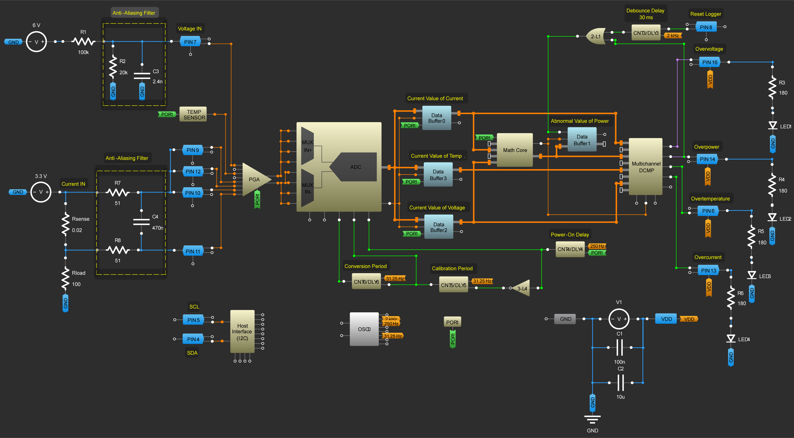Select the PIN 16 Overvoltage pin
Screen dimensions: 794x438
(x=709, y=62)
